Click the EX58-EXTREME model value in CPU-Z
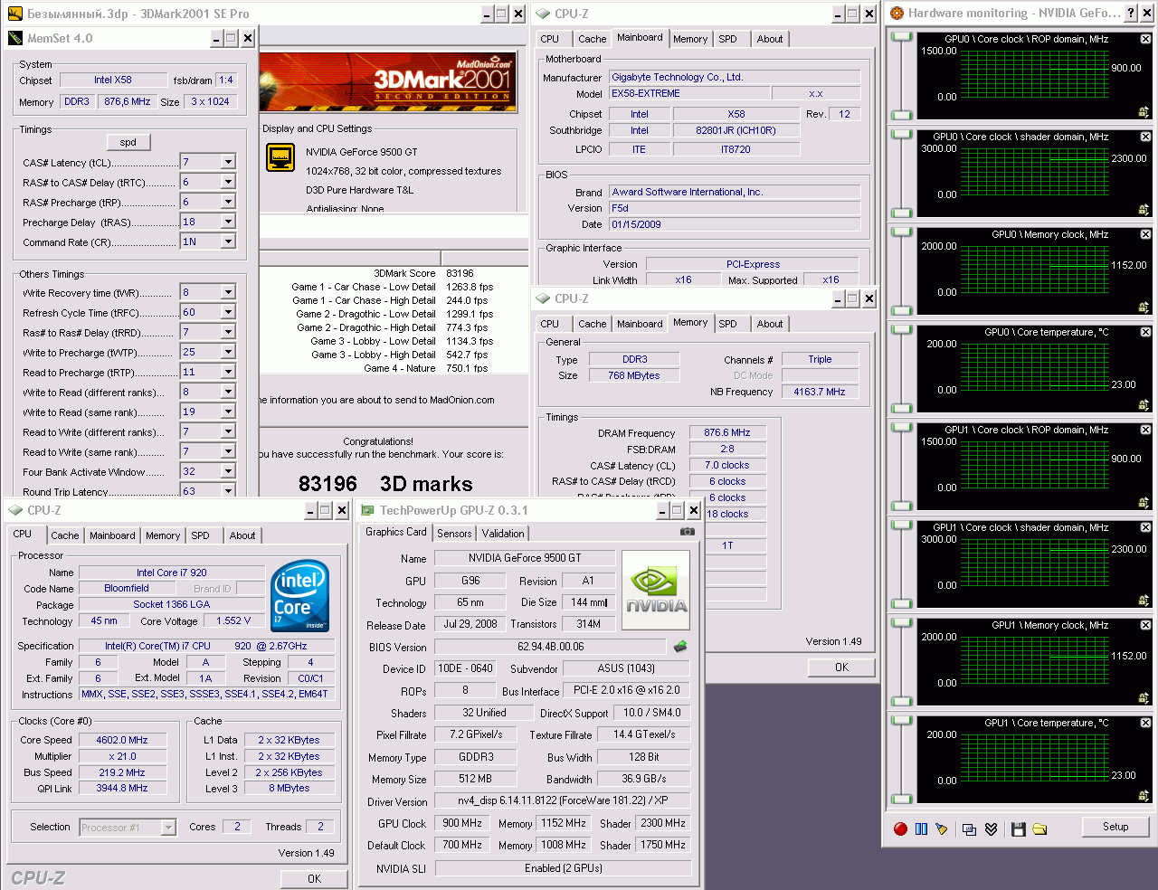The image size is (1158, 890). click(689, 93)
